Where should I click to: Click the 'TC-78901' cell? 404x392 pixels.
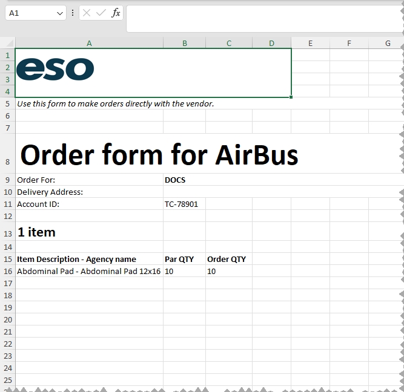coord(184,204)
